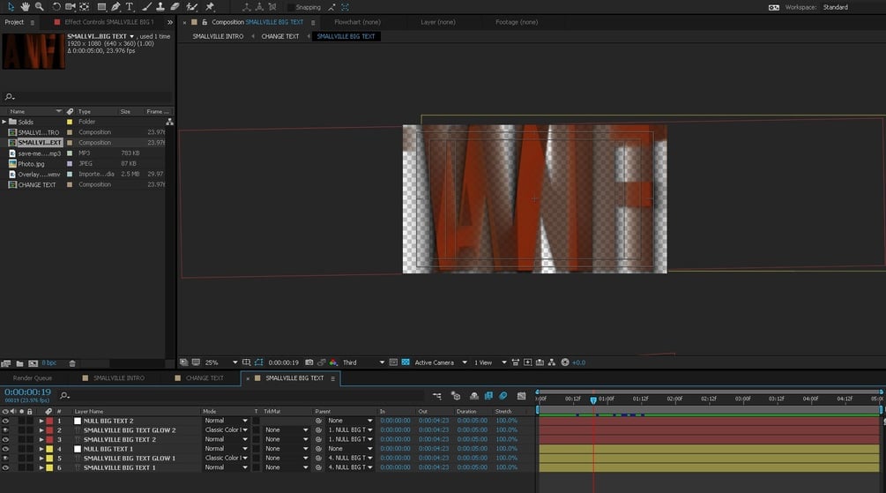This screenshot has width=886, height=493.
Task: Switch to the Footage (none) tab
Action: click(x=517, y=22)
